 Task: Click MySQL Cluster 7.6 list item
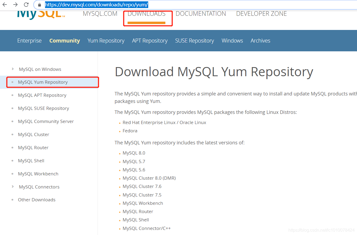pos(142,186)
